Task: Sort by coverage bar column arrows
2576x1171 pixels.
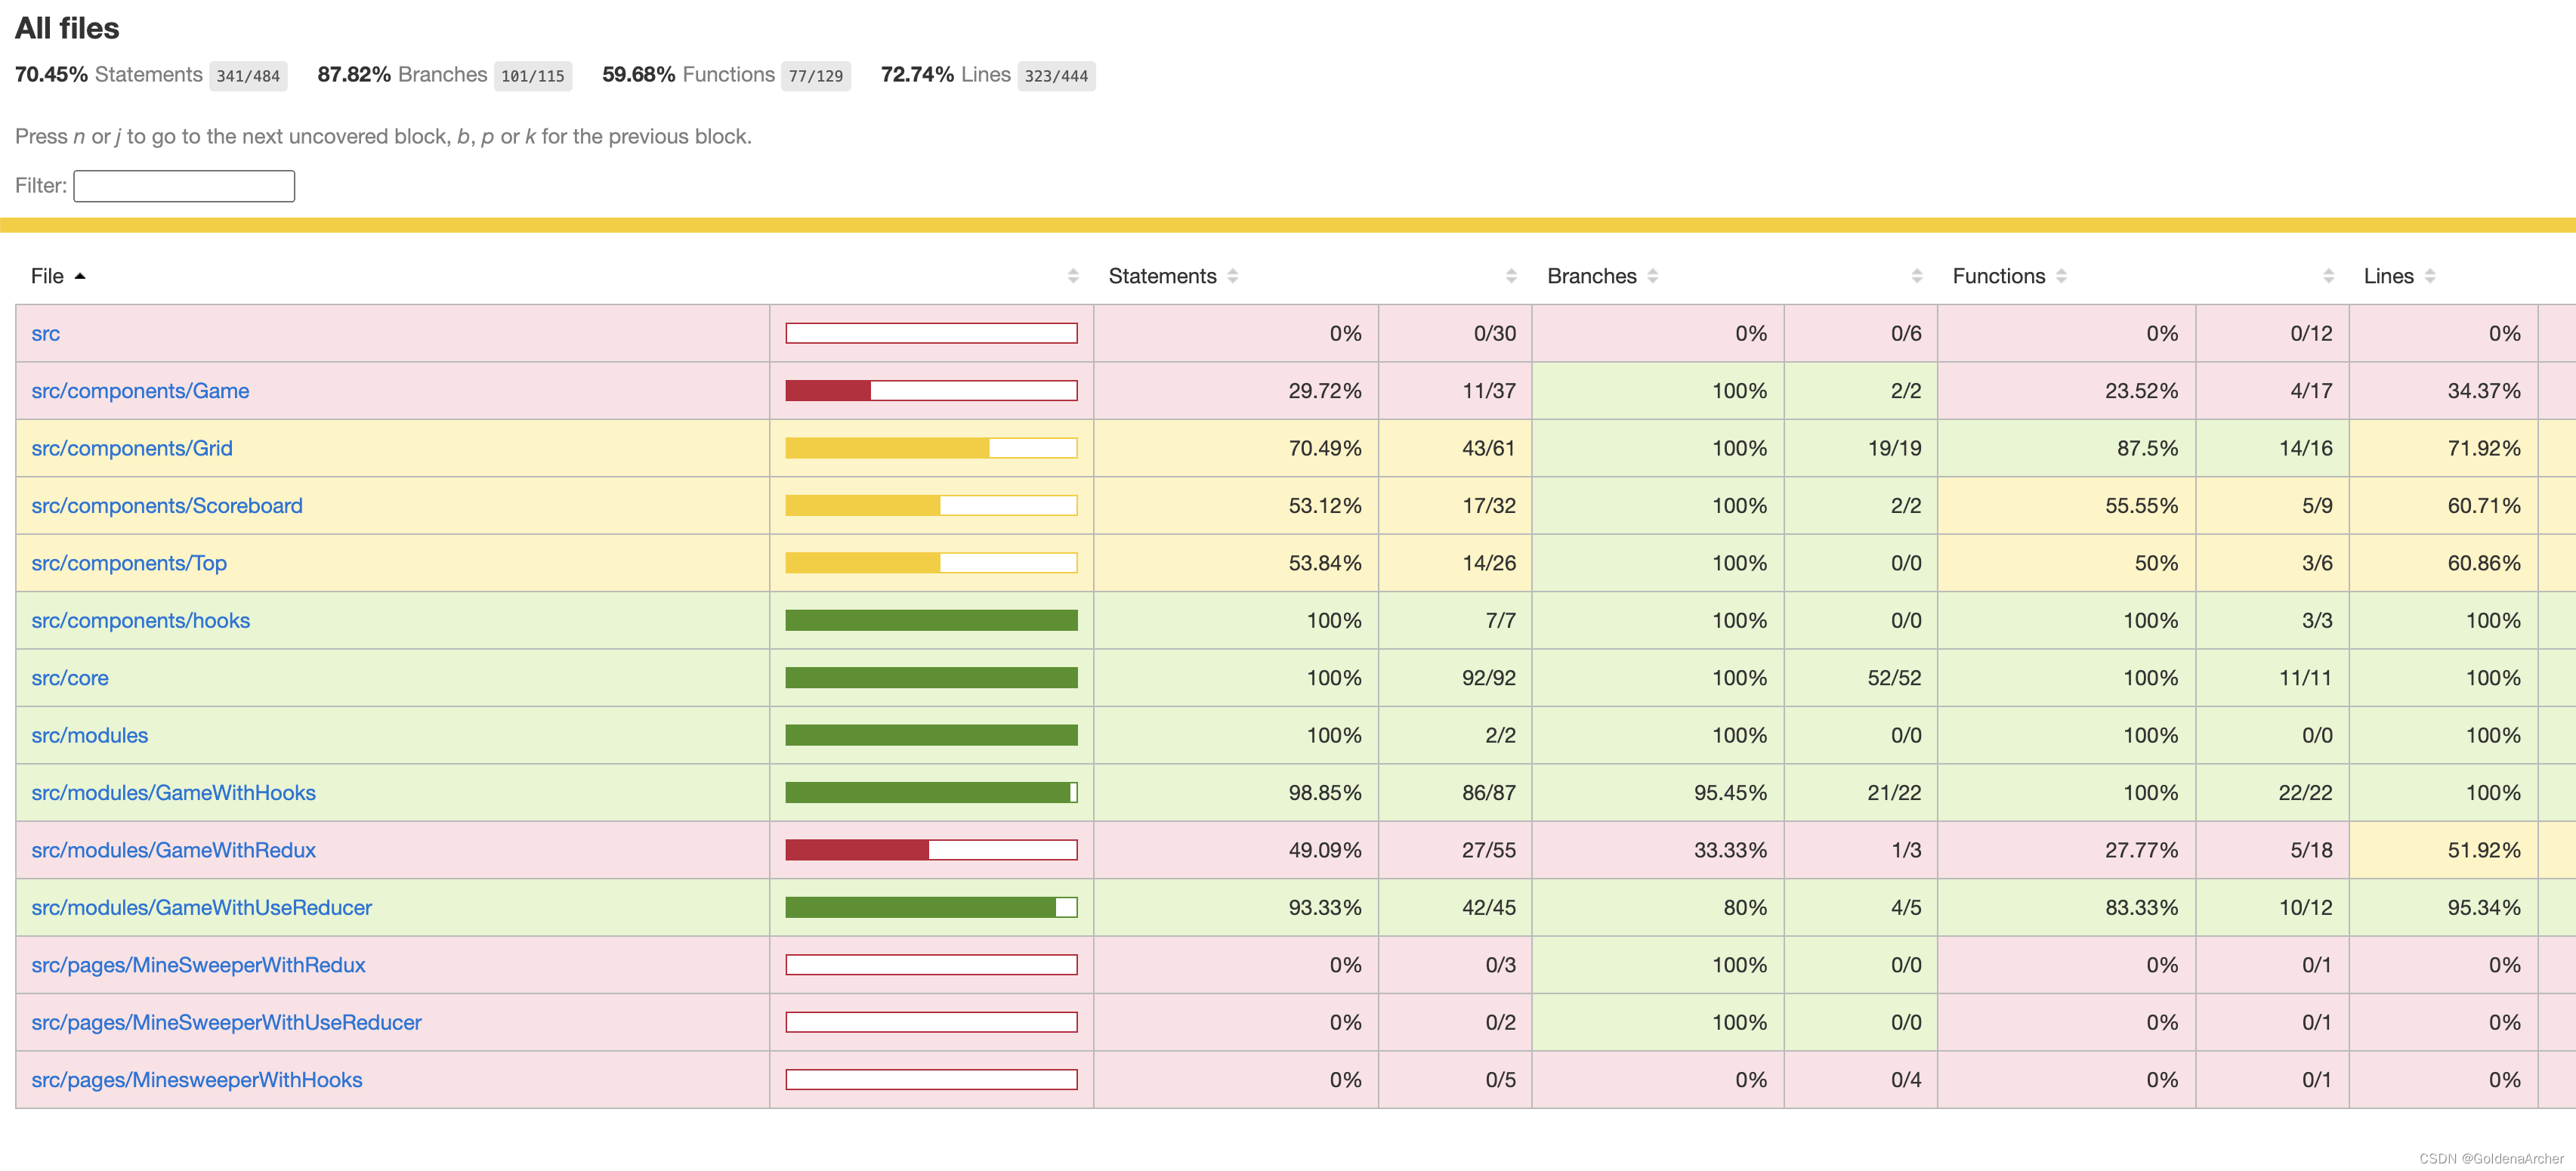Action: pos(1073,276)
